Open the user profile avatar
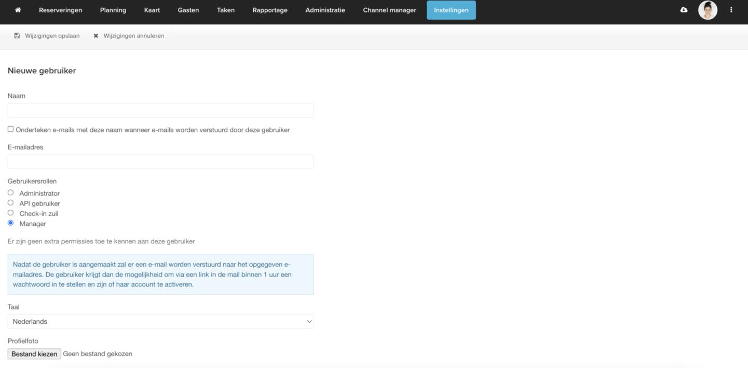Screen dimensions: 748x368 (x=708, y=10)
